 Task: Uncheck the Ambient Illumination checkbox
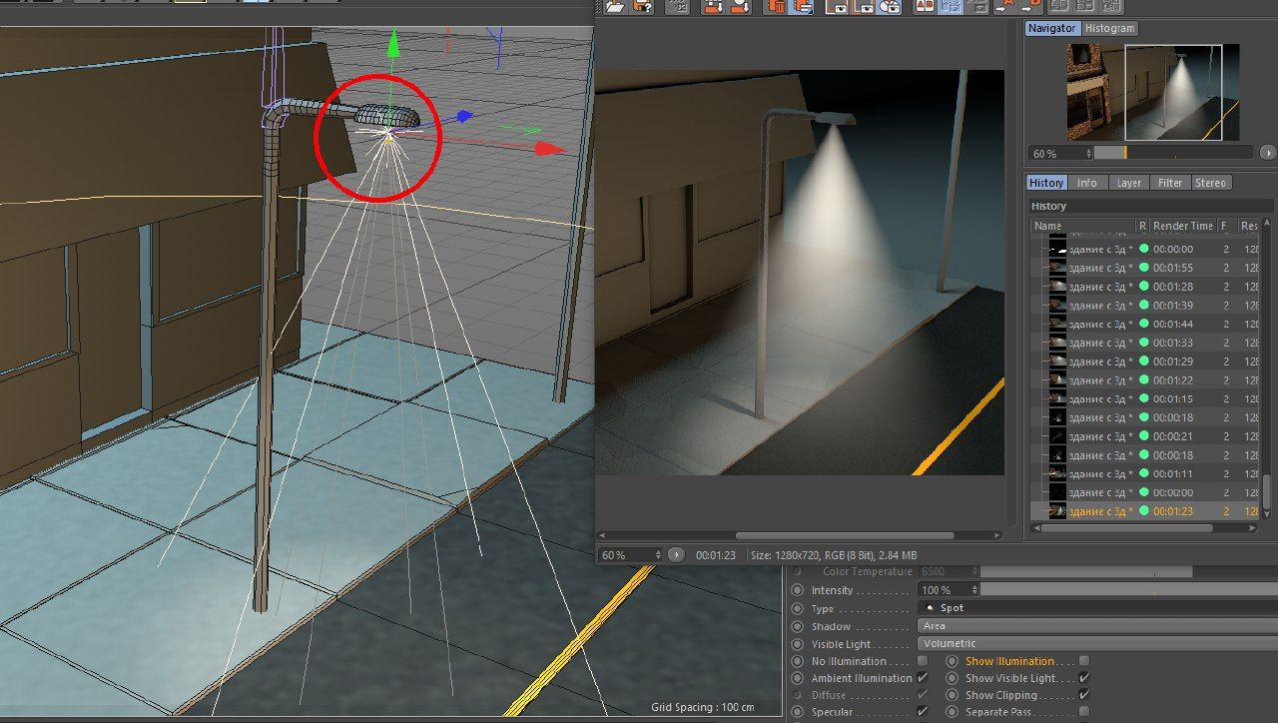click(923, 678)
